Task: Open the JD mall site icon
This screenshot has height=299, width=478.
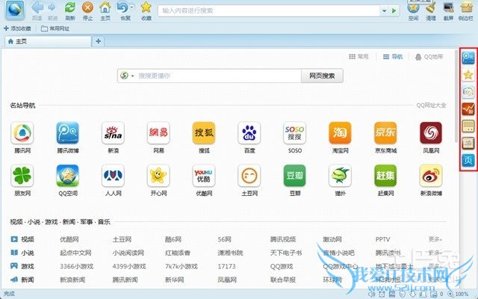Action: coord(385,133)
